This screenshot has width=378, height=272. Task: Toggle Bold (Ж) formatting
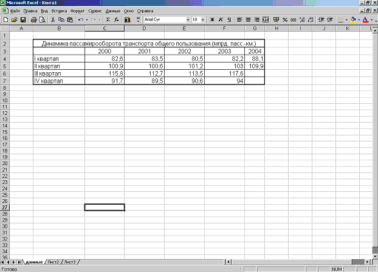click(x=212, y=20)
